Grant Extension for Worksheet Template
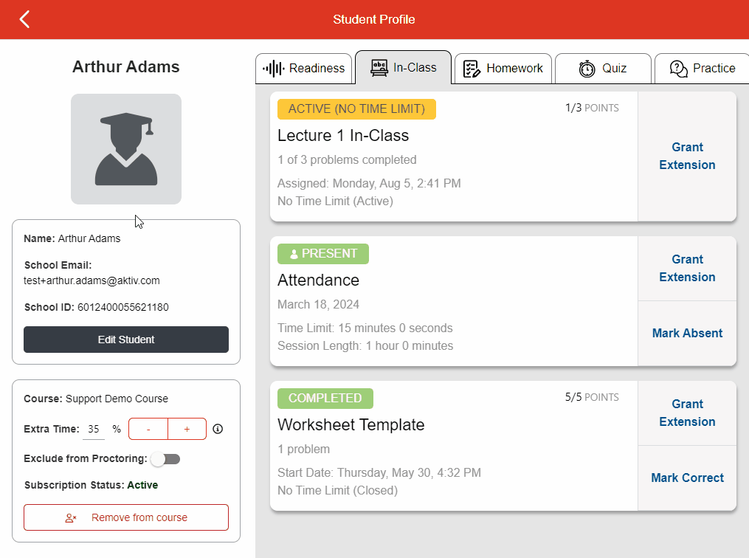This screenshot has width=749, height=558. pos(687,413)
